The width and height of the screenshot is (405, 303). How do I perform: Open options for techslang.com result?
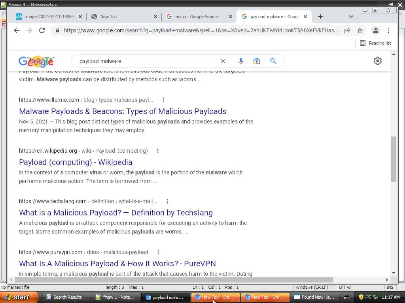click(x=167, y=201)
